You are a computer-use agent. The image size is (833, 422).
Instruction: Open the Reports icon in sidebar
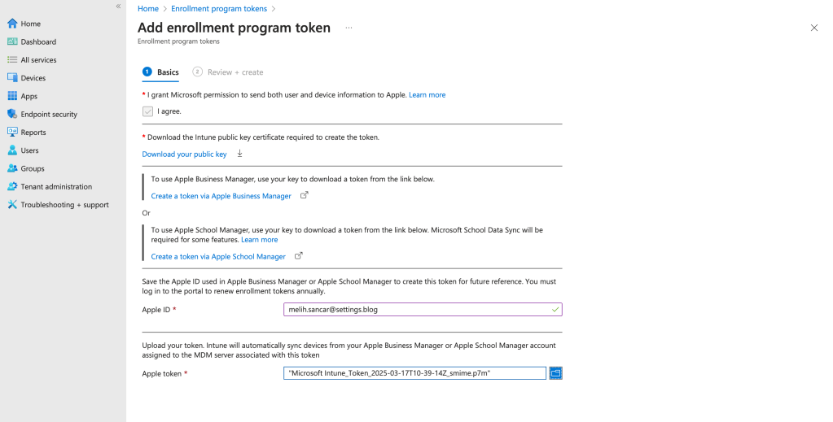(x=12, y=132)
